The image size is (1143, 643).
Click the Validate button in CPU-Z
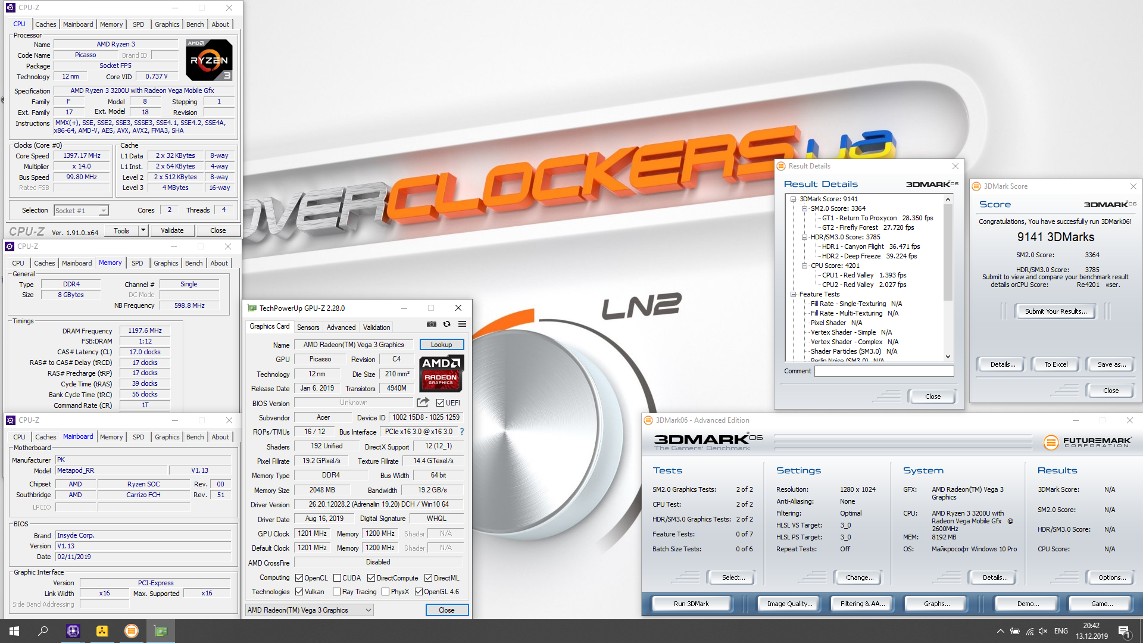tap(172, 230)
